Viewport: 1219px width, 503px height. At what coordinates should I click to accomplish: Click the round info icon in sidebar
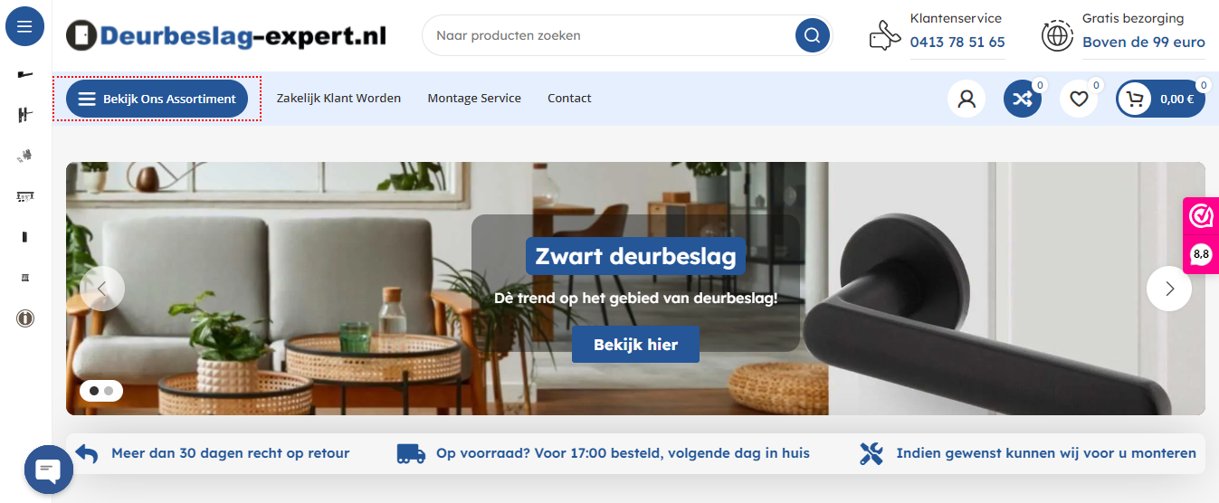[25, 318]
